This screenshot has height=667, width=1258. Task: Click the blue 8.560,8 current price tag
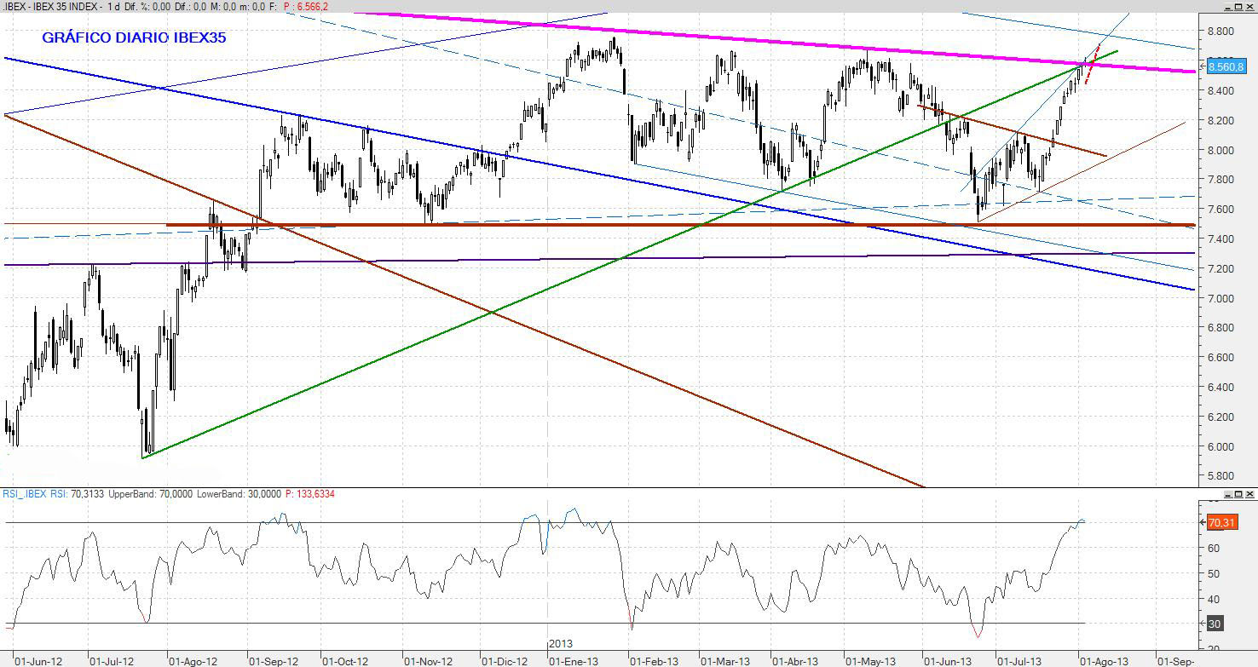tap(1226, 66)
